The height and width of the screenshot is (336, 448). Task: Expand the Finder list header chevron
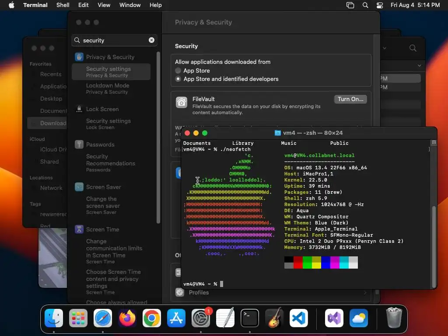click(x=419, y=66)
